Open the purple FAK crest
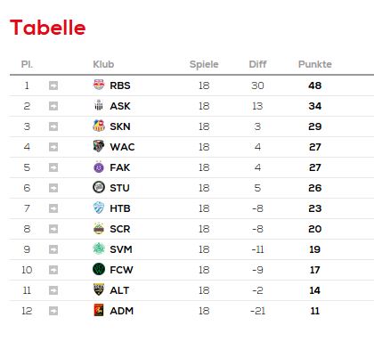This screenshot has height=342, width=374. 99,167
